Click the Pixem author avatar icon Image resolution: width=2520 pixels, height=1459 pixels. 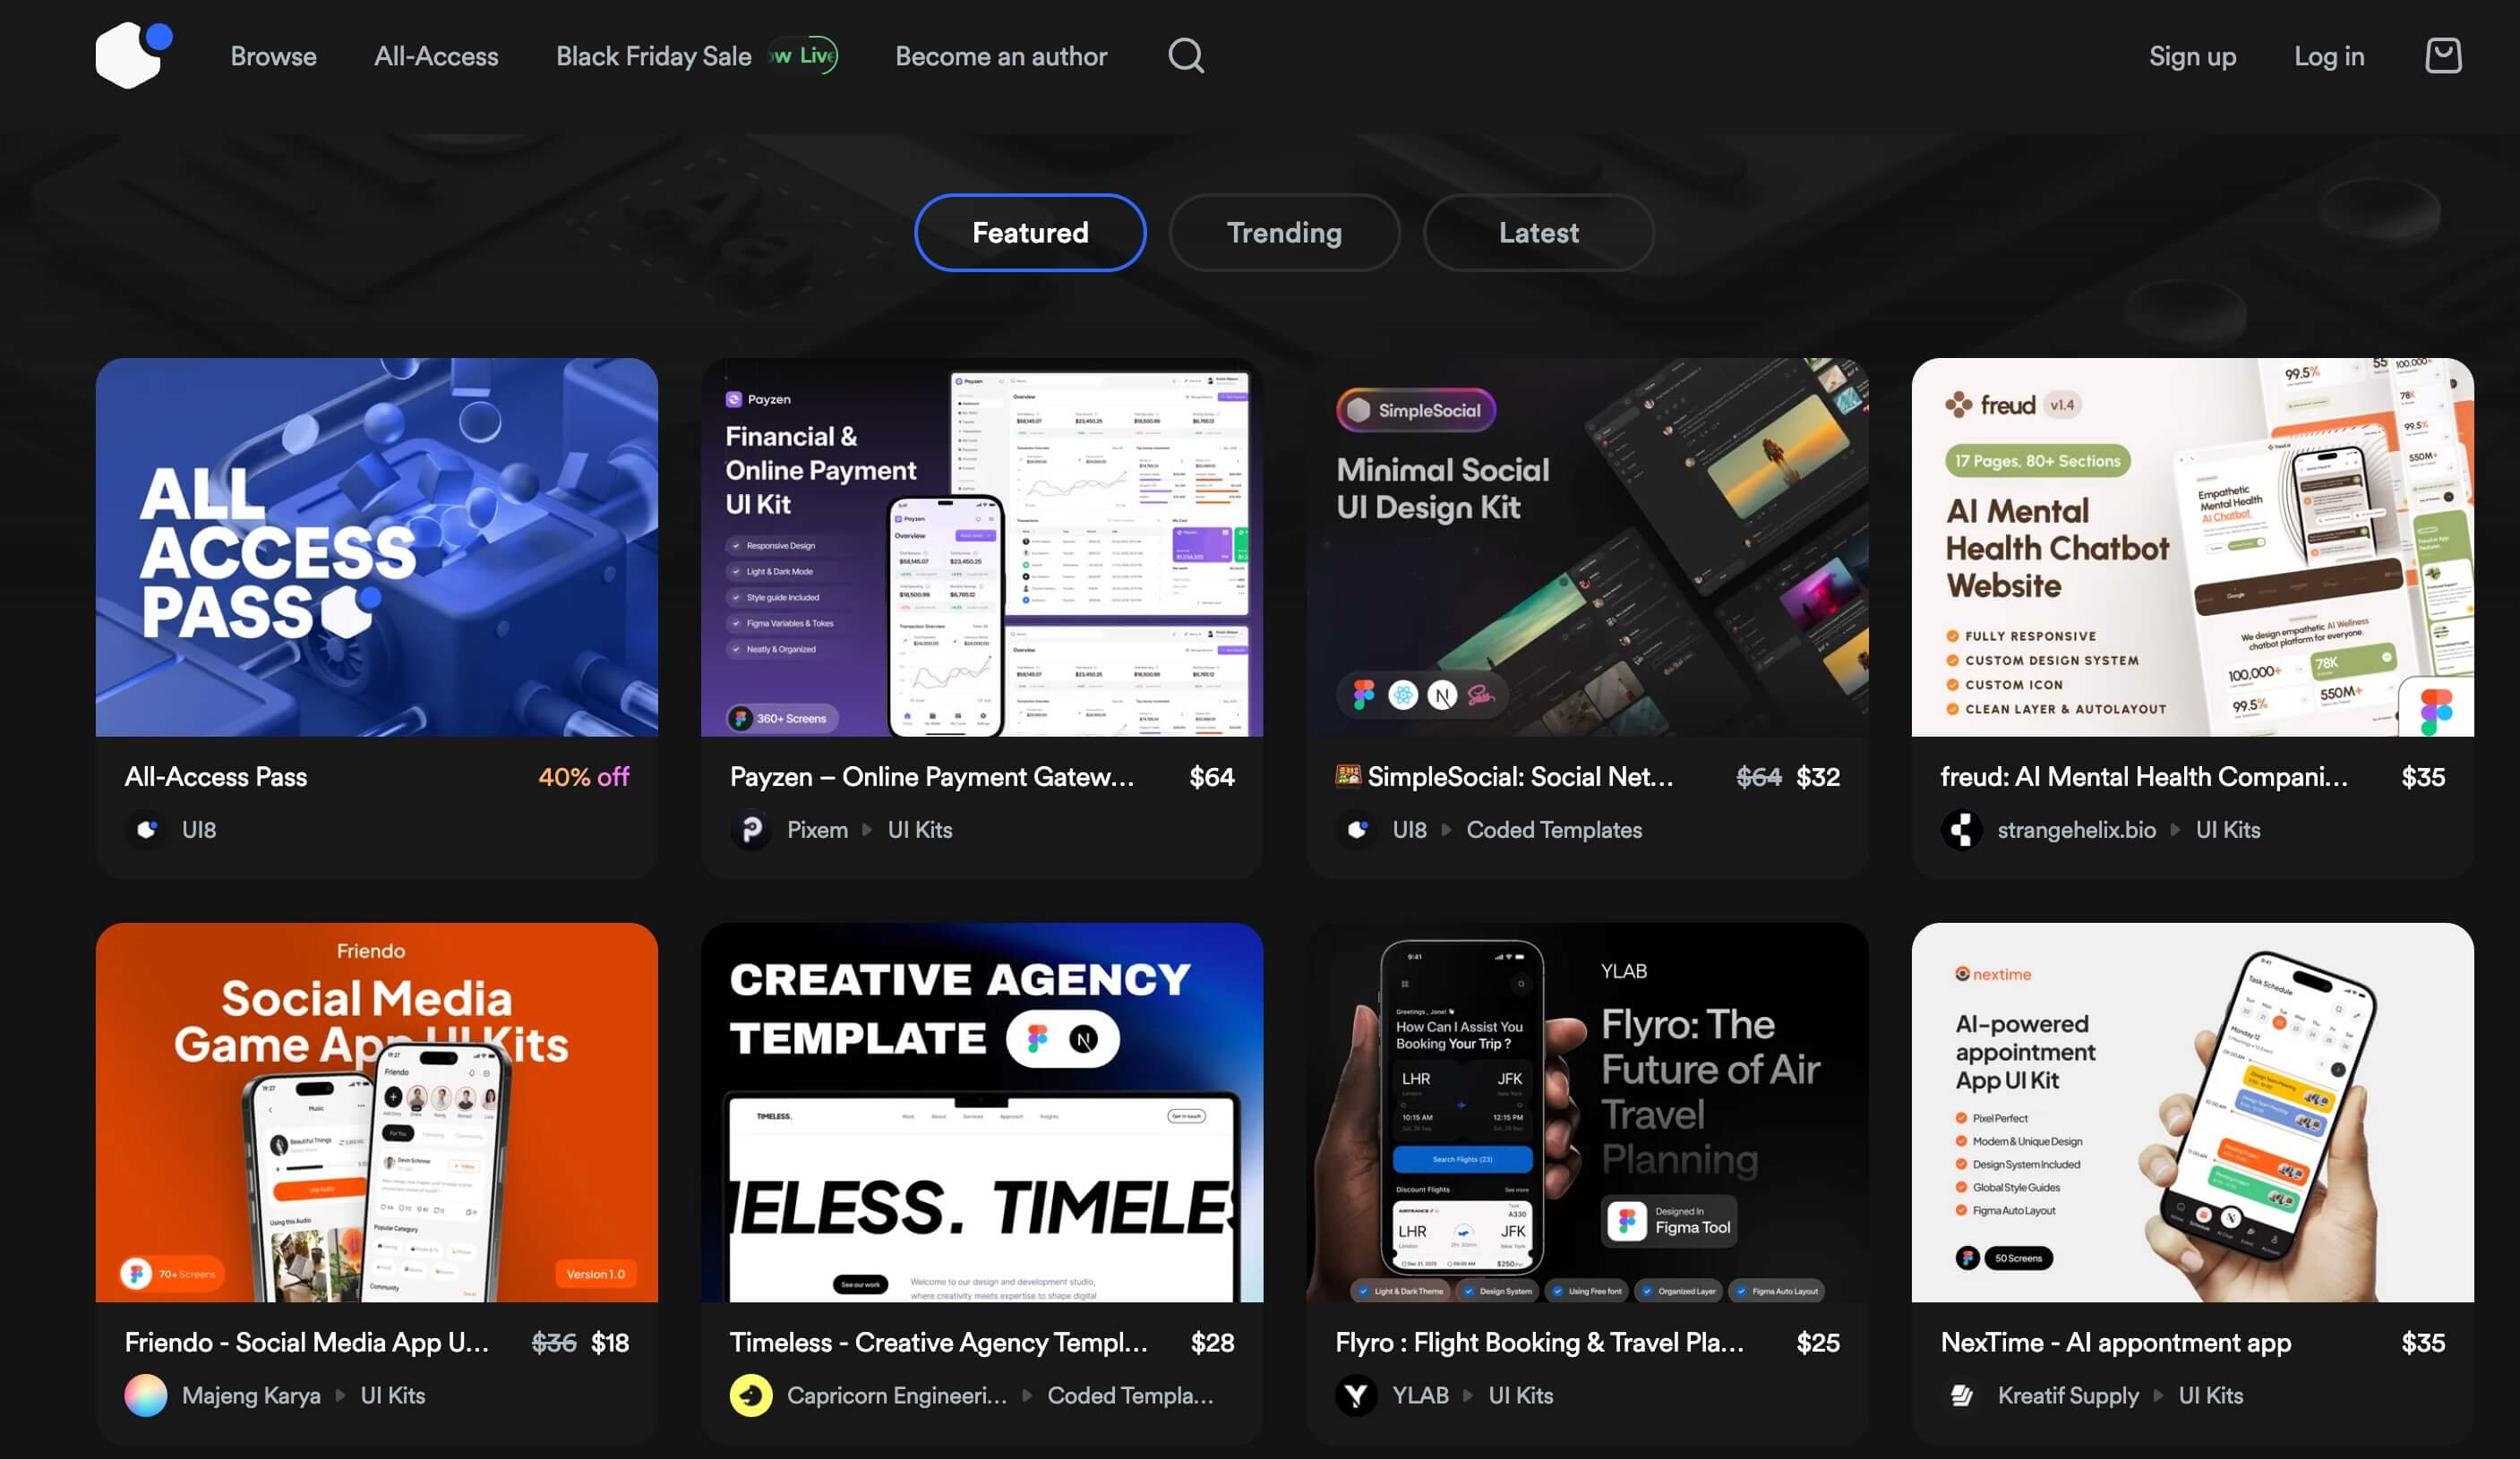tap(751, 830)
